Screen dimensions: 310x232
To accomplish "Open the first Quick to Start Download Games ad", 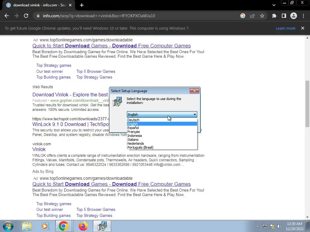I will [111, 46].
